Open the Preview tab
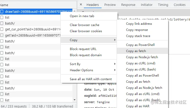Screen dimensions: 190x108 110,5
